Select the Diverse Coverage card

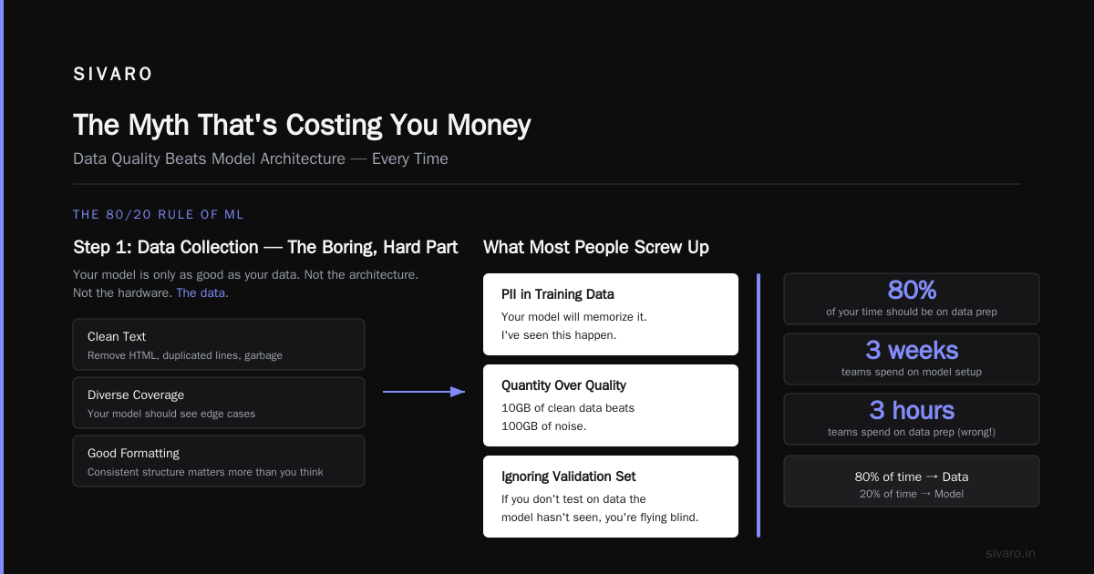[219, 403]
